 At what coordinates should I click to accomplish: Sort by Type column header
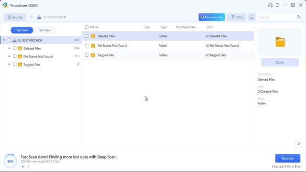tap(164, 27)
